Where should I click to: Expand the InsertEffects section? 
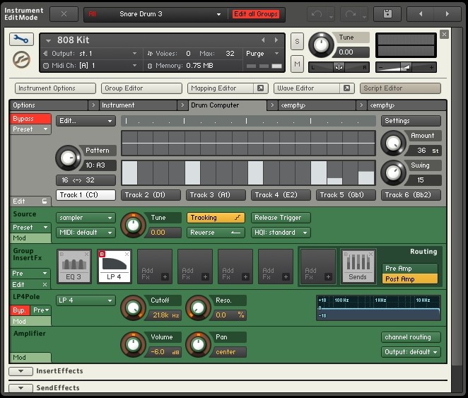pyautogui.click(x=21, y=371)
